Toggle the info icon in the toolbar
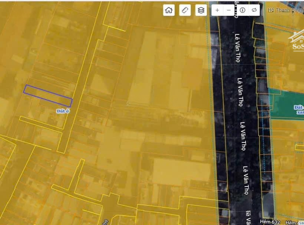The height and width of the screenshot is (225, 304). (242, 10)
